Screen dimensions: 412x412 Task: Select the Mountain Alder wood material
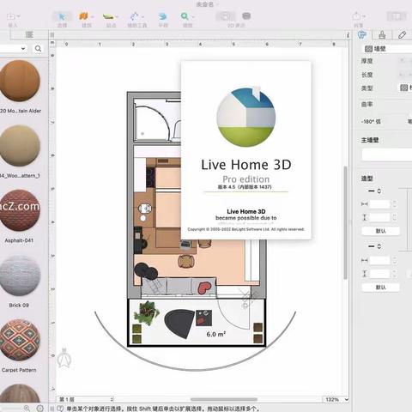click(x=20, y=81)
